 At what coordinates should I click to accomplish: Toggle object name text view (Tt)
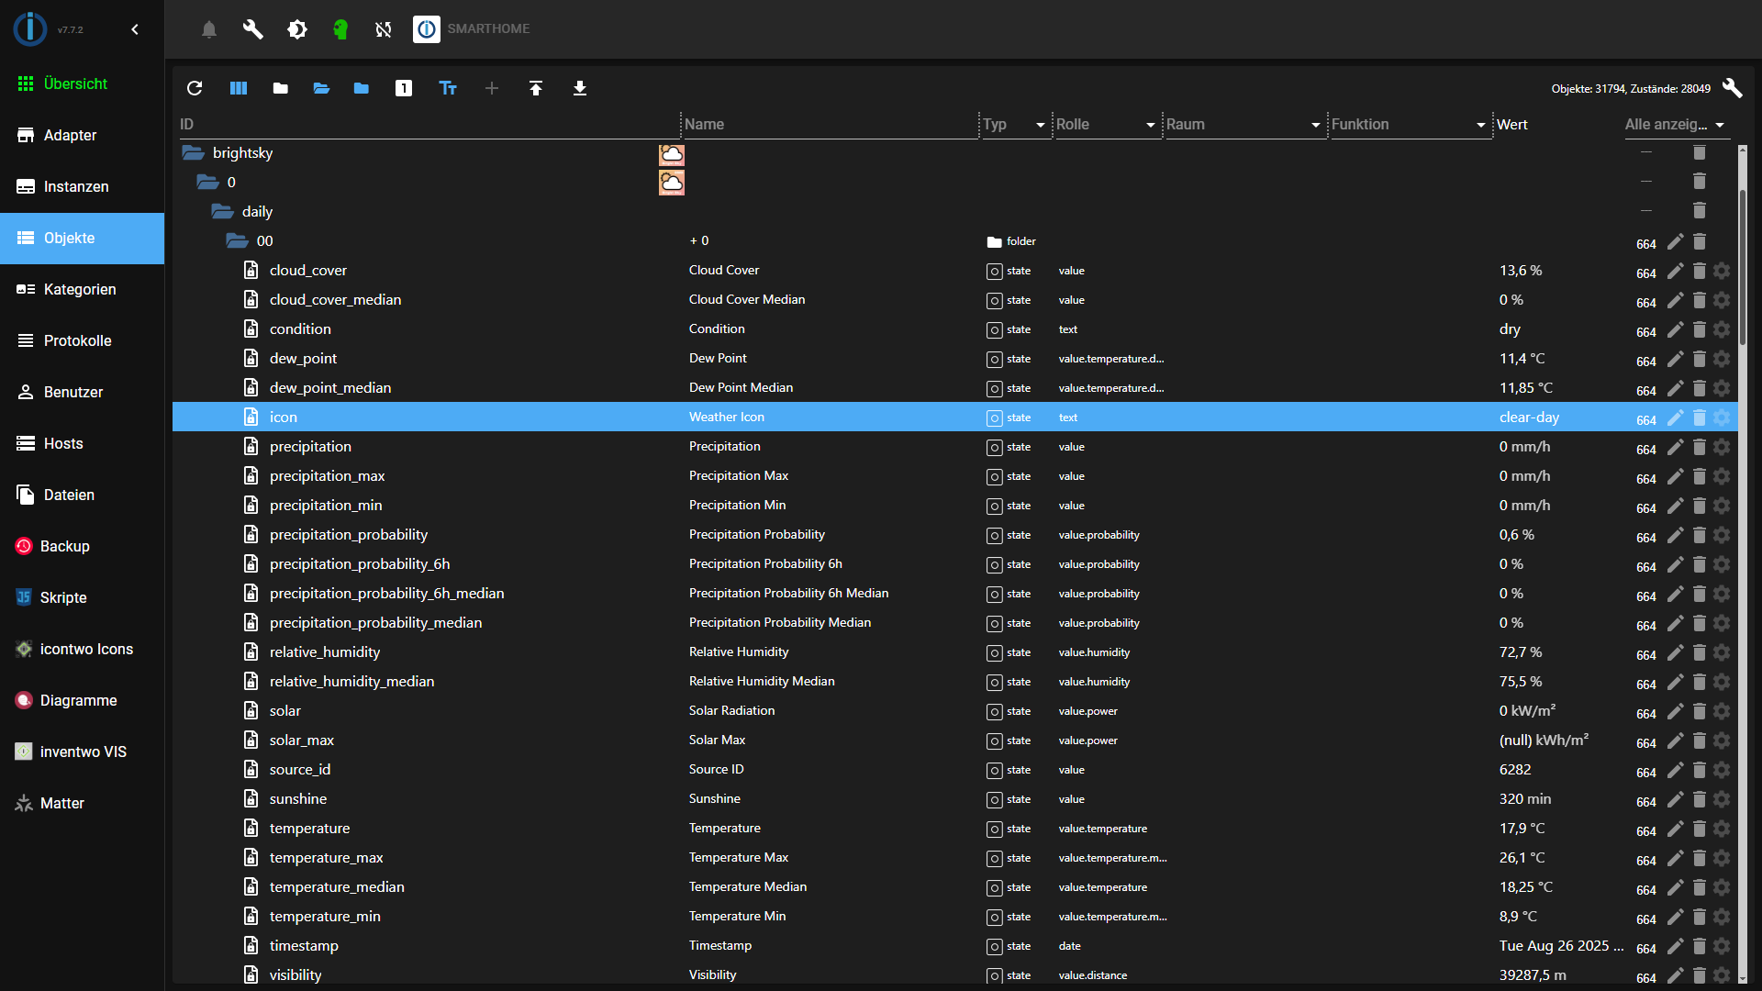(448, 88)
